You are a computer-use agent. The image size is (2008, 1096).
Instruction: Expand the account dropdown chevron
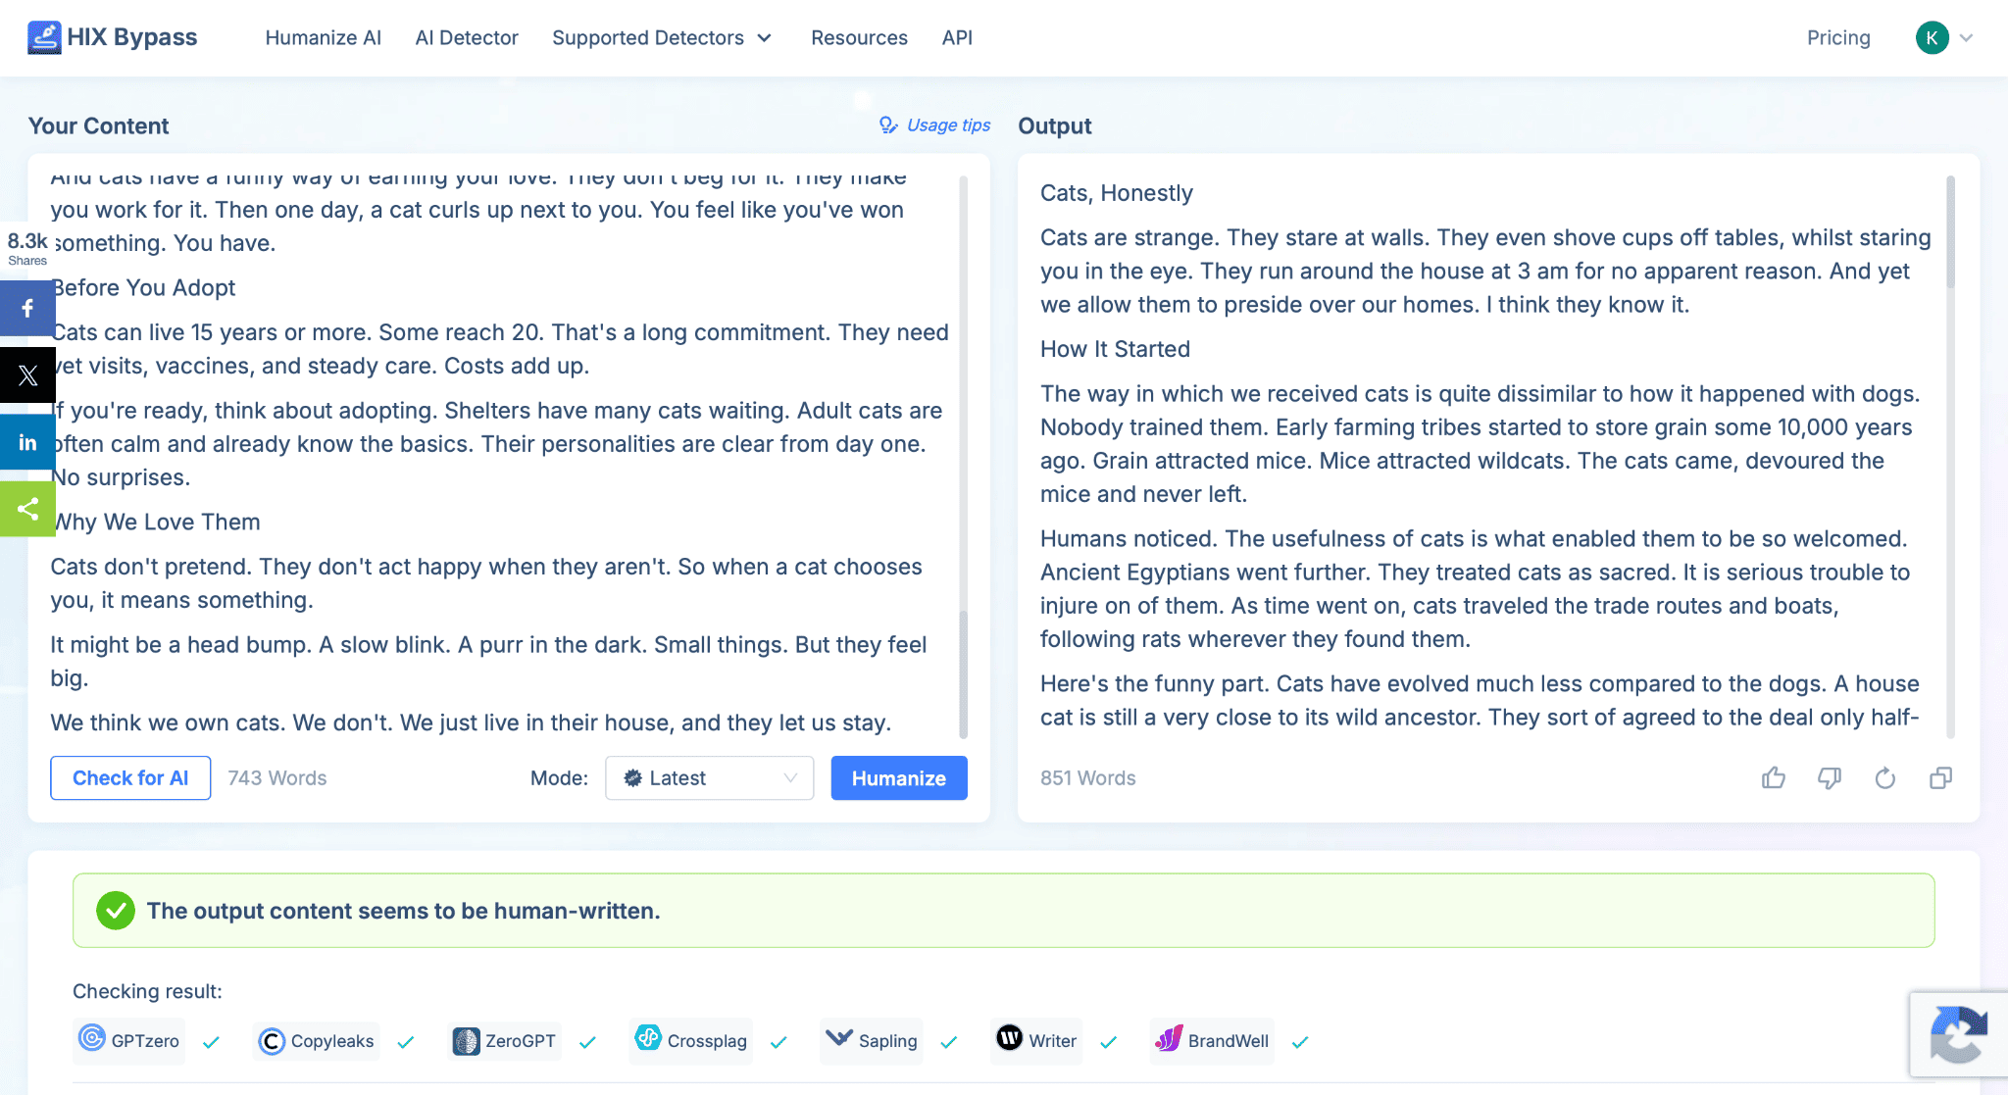point(1966,38)
